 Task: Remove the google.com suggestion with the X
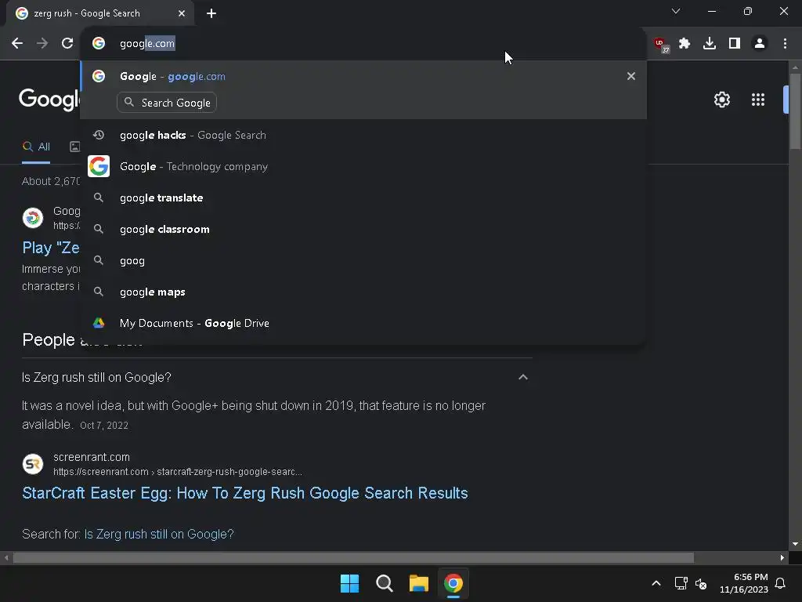click(x=631, y=76)
